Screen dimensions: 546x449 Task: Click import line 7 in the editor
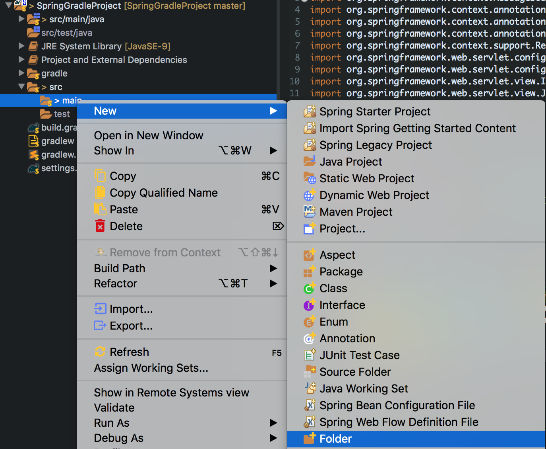425,45
